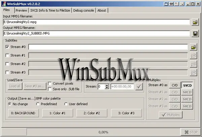The image size is (202, 137).
Task: Click the STOP button
Action: pyautogui.click(x=191, y=132)
